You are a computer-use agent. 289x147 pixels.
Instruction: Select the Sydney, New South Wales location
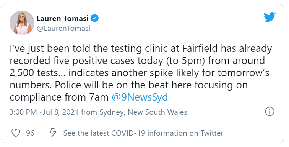pos(143,112)
